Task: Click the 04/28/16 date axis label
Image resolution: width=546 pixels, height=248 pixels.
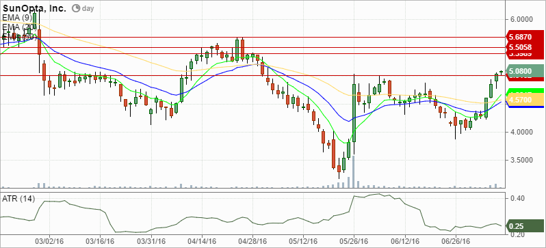Action: [252, 241]
